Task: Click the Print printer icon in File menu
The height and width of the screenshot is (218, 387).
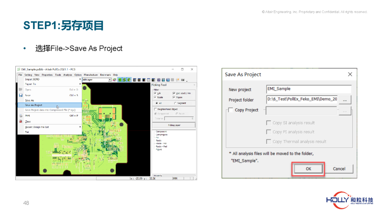Action: 20,116
